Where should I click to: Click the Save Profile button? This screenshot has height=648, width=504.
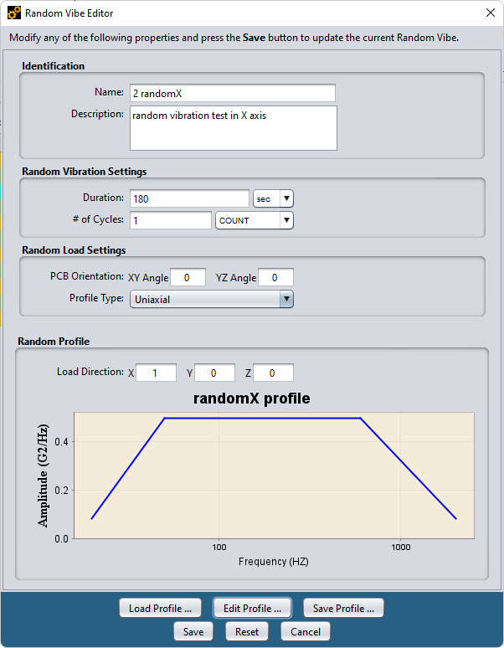tap(343, 608)
